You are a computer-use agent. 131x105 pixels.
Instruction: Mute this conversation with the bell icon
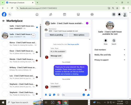pyautogui.click(x=106, y=40)
